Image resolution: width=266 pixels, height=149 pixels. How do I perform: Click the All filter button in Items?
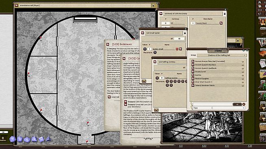(x=237, y=104)
